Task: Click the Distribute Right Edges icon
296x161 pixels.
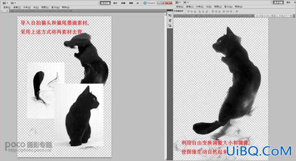Action: [x=231, y=11]
